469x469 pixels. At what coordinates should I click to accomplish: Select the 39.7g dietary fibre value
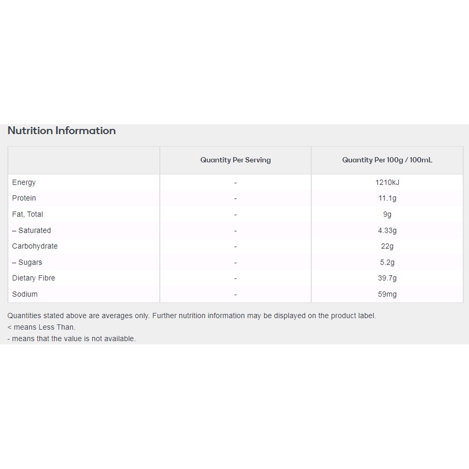387,278
